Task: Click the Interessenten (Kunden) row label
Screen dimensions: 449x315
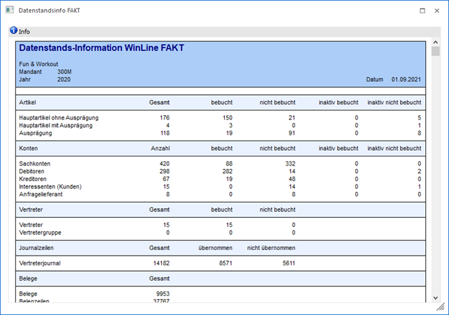Action: click(x=52, y=186)
